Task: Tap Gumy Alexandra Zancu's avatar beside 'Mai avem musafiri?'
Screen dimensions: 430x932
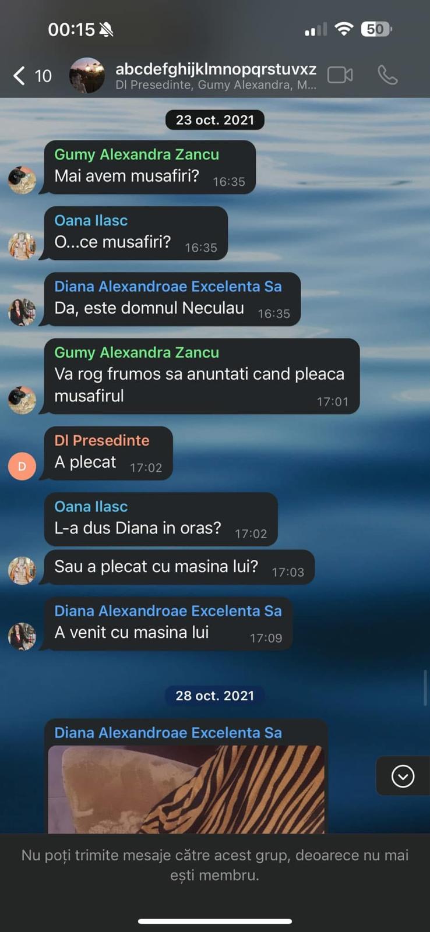Action: [22, 180]
